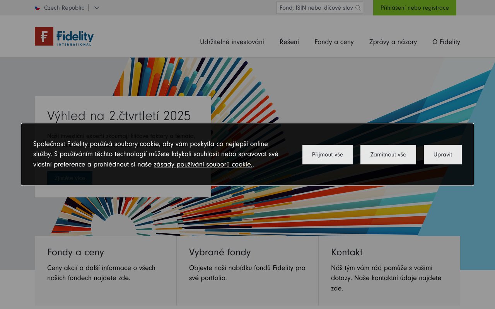Accept all cookies with Přijmout vše
The width and height of the screenshot is (495, 309).
[327, 154]
